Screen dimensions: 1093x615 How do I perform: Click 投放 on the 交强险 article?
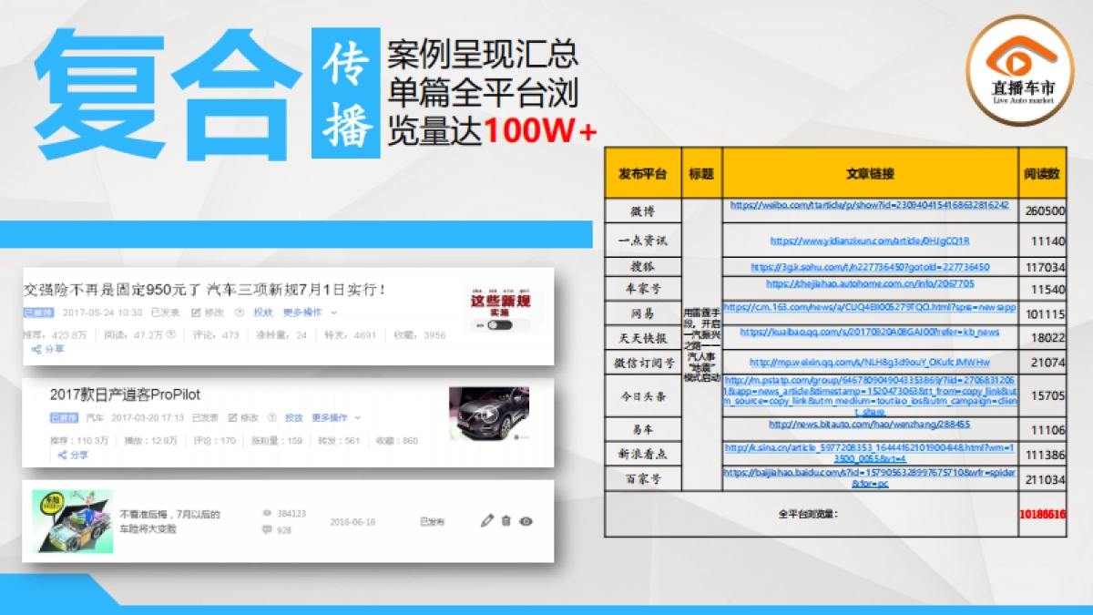coord(264,313)
